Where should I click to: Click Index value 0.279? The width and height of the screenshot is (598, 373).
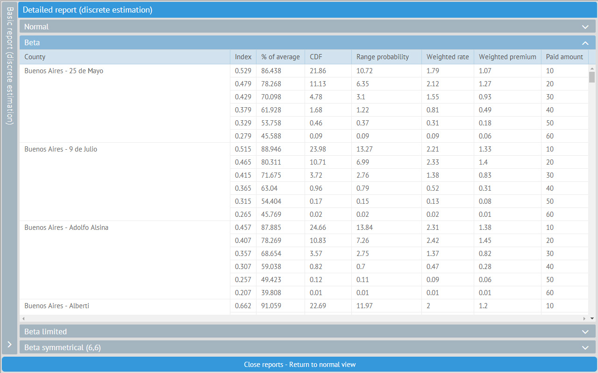243,136
